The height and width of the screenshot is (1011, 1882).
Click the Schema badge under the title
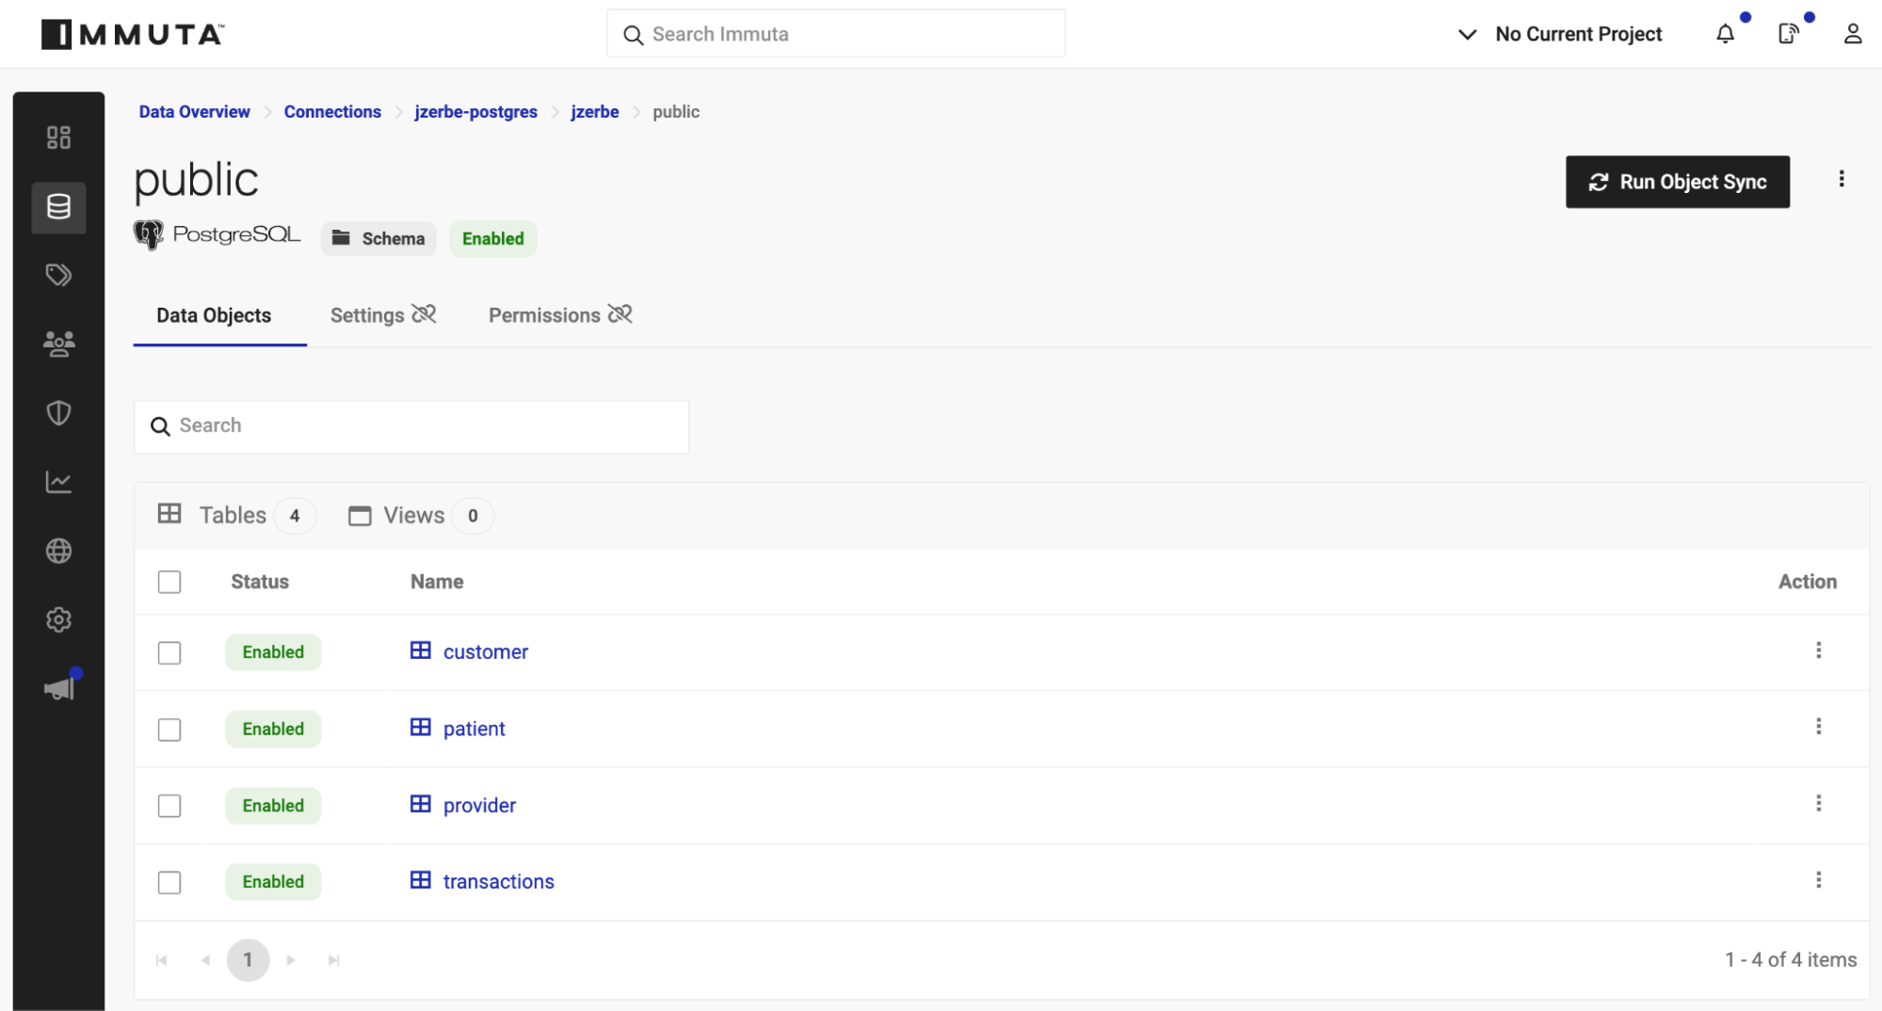[x=378, y=238]
